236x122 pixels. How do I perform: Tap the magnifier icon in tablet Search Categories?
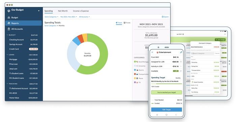pyautogui.click(x=193, y=53)
